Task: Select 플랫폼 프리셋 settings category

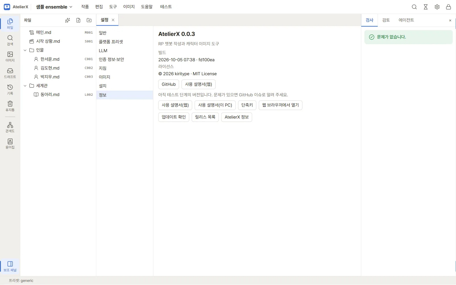Action: point(125,42)
